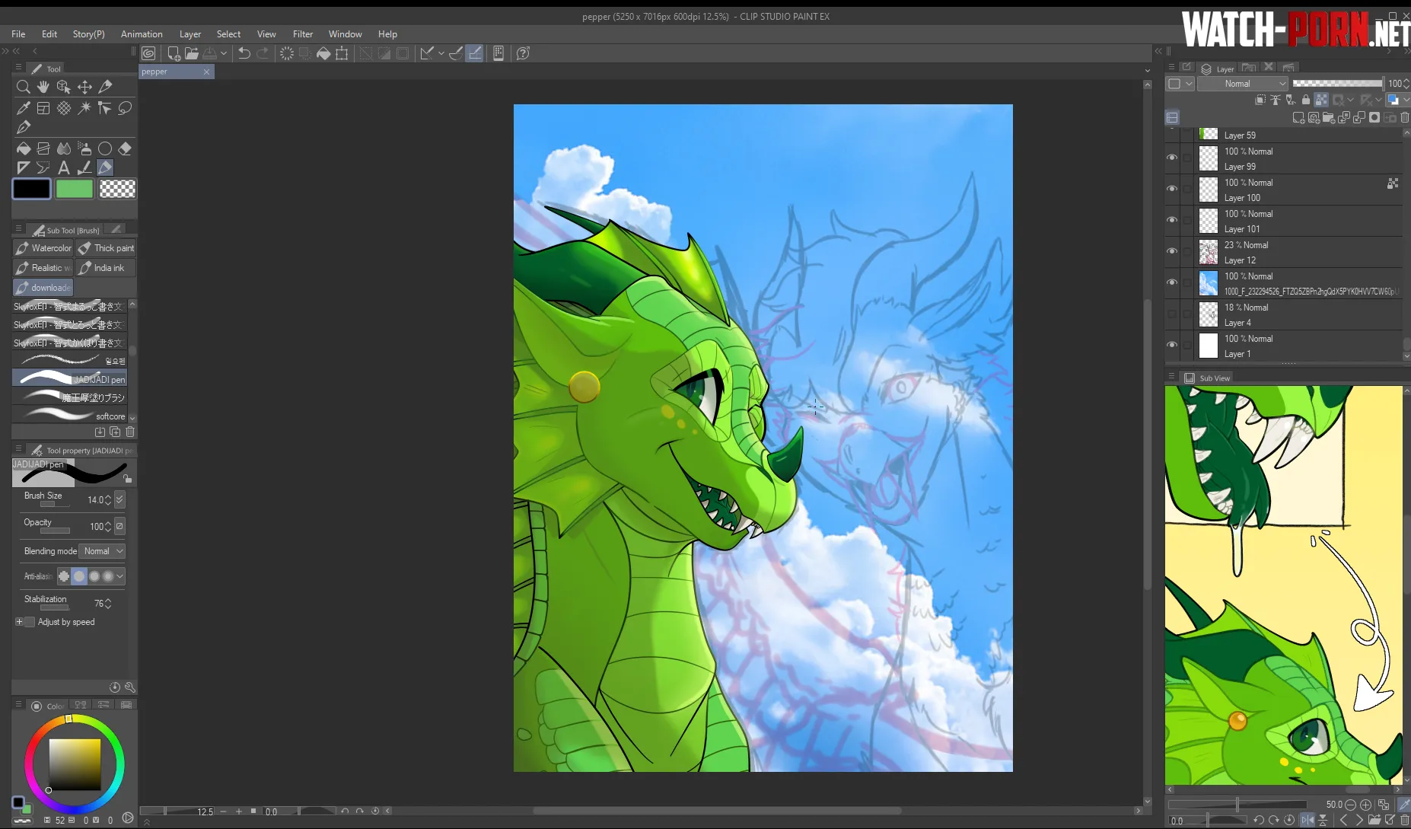The width and height of the screenshot is (1411, 829).
Task: Select the Text tool
Action: (64, 167)
